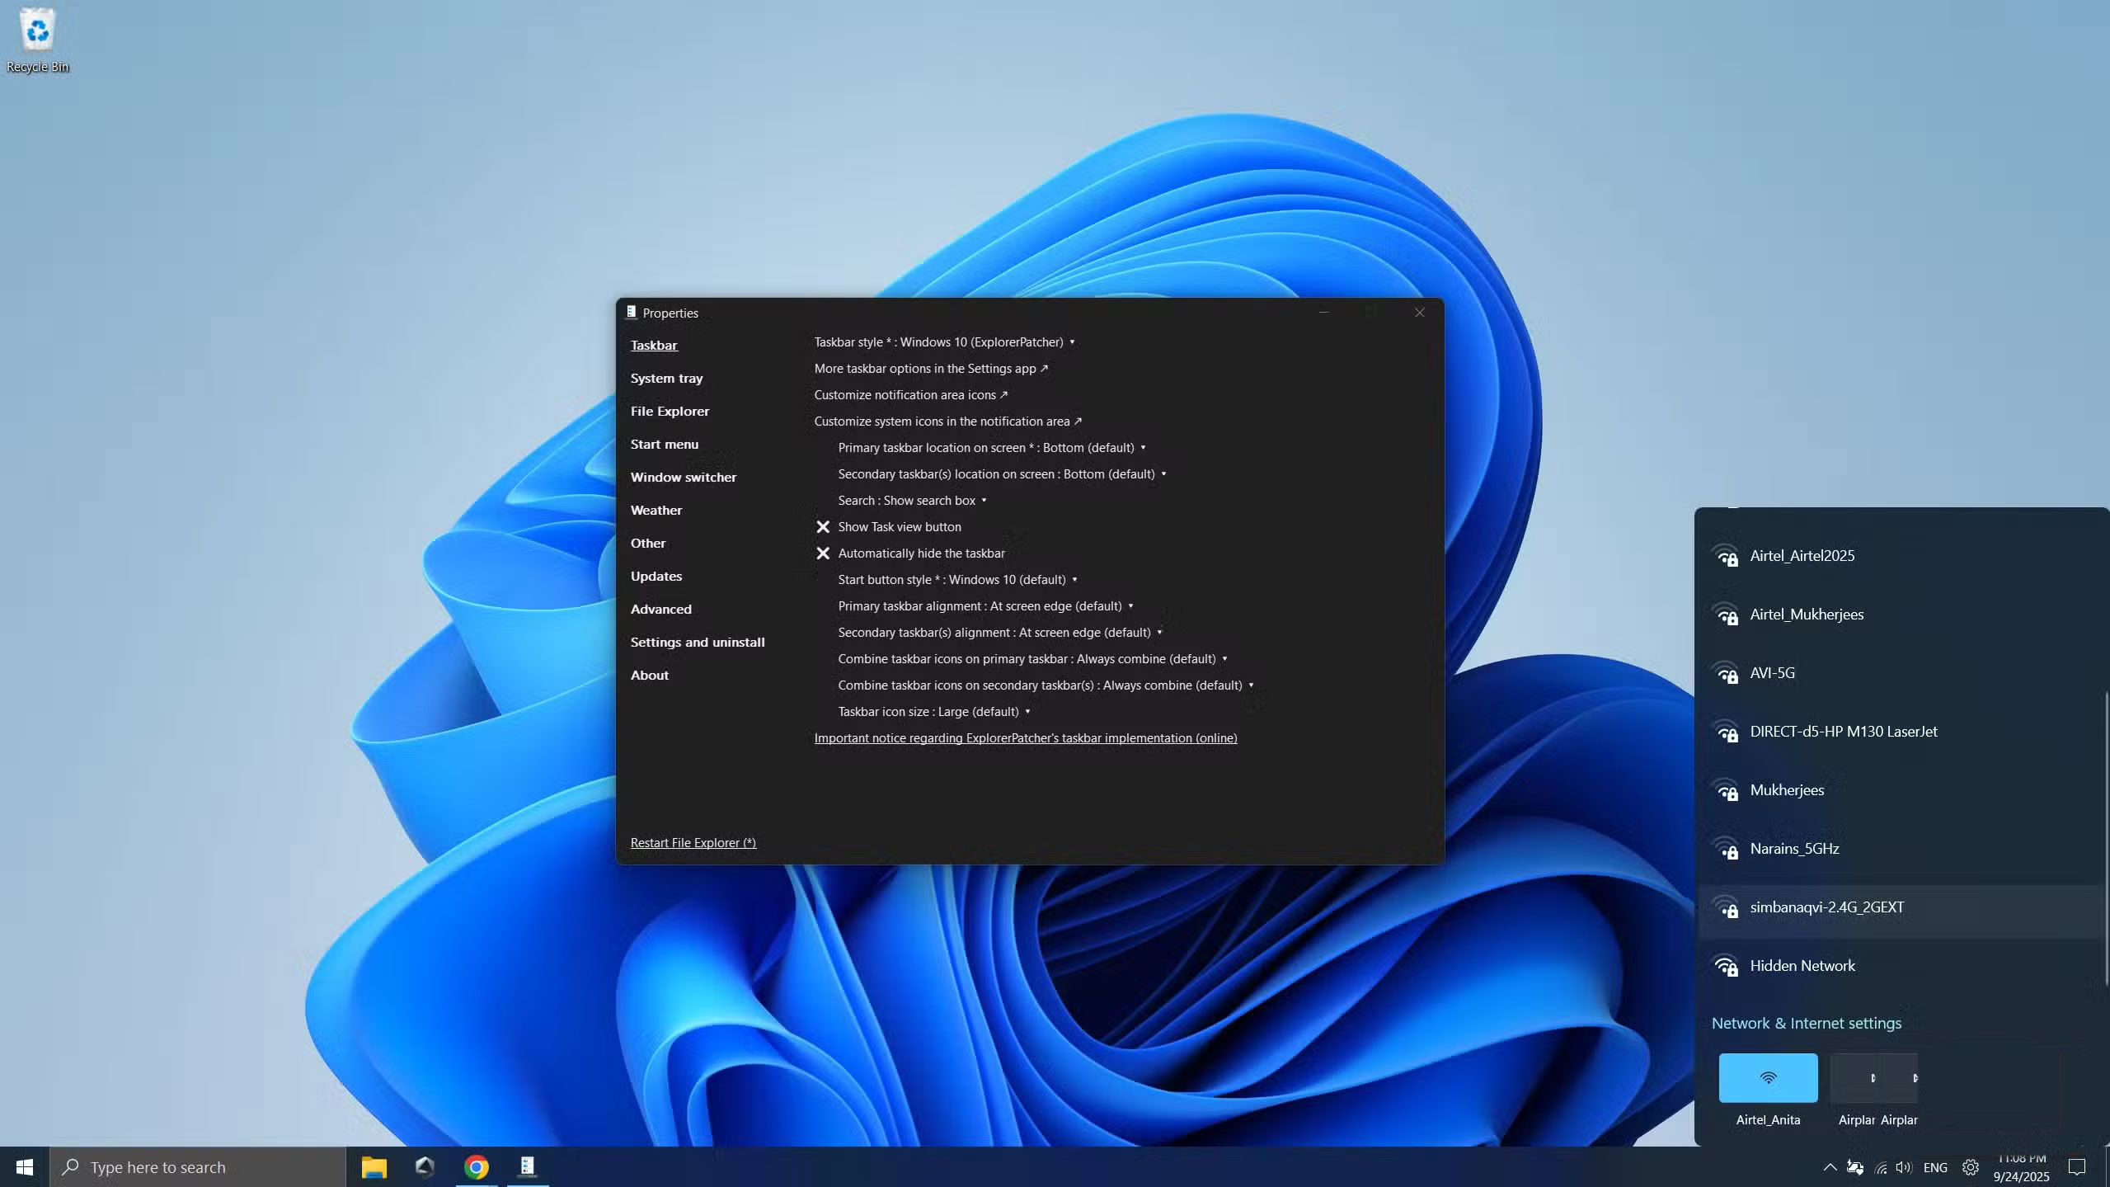The image size is (2110, 1187).
Task: Toggle the Airtel_Anita Wi-Fi quick tile
Action: 1767,1076
